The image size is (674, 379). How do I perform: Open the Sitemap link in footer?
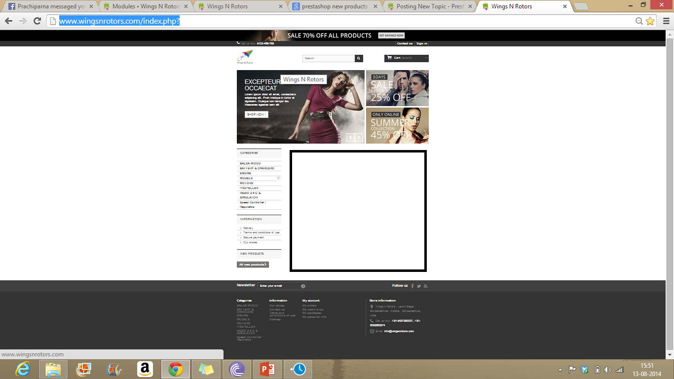click(275, 319)
